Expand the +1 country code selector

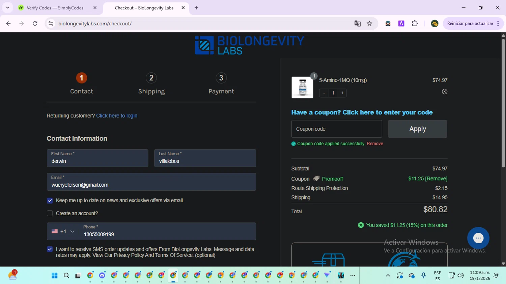coord(63,231)
